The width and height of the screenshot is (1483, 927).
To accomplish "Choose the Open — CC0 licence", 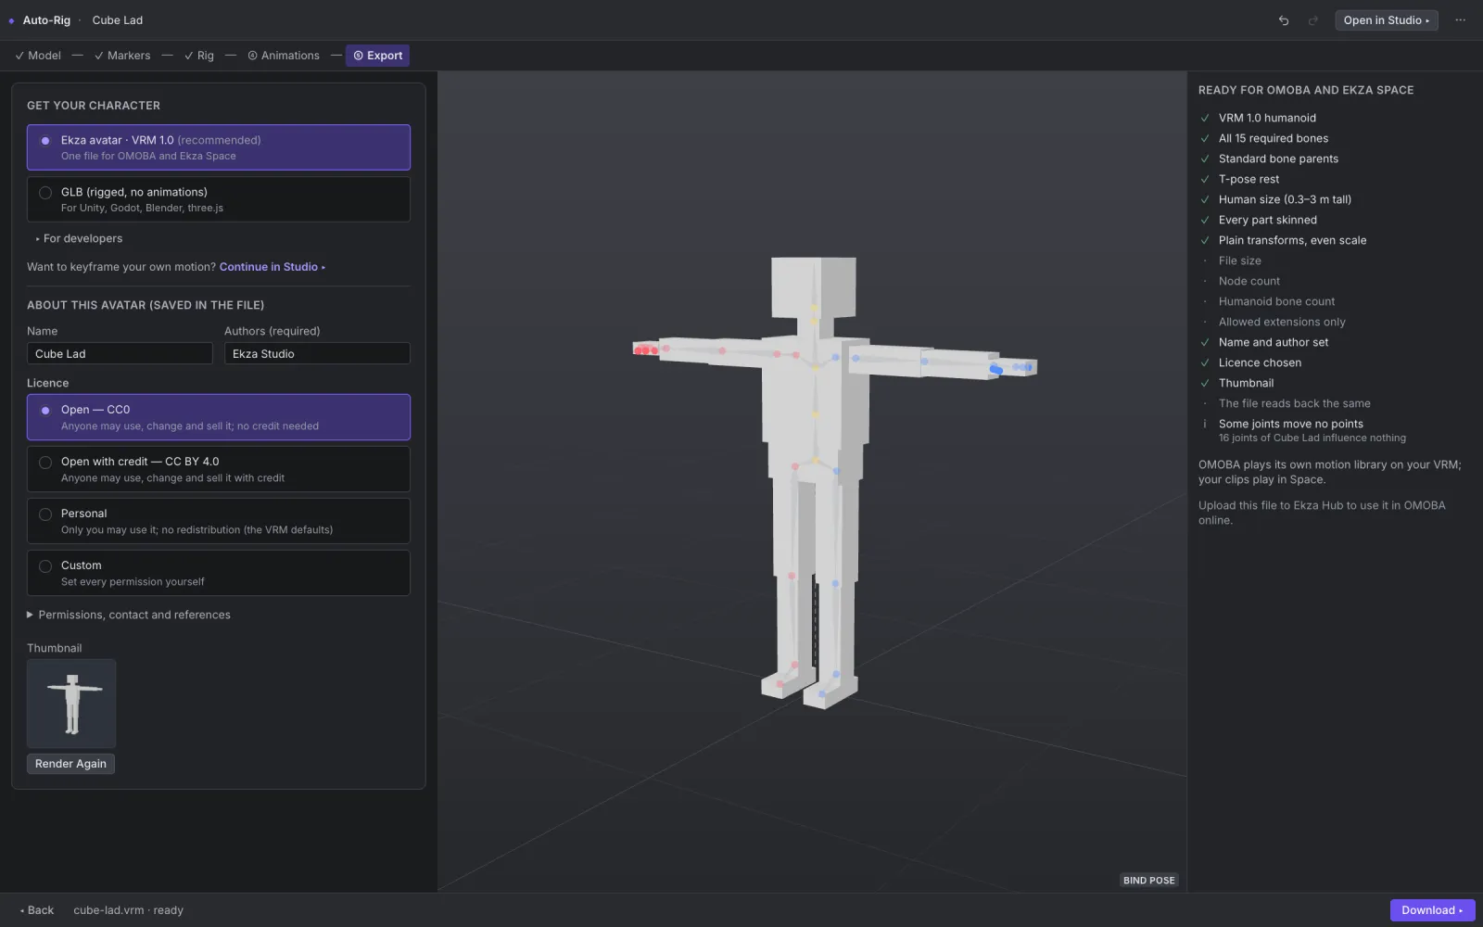I will (x=219, y=417).
